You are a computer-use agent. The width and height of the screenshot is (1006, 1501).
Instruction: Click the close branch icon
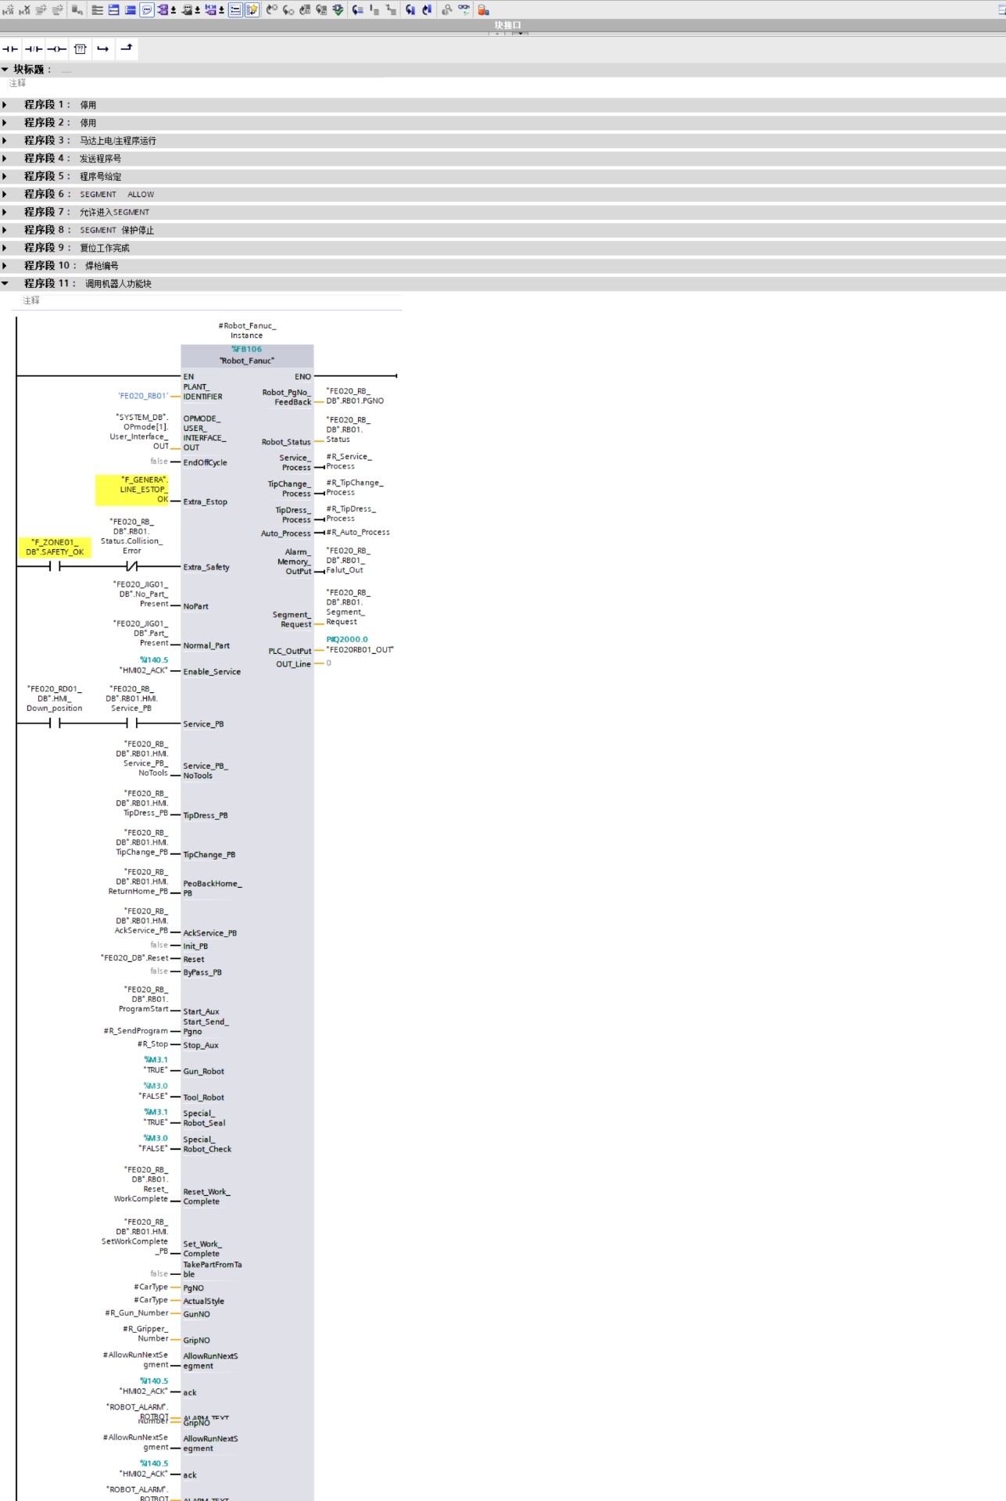click(x=126, y=48)
